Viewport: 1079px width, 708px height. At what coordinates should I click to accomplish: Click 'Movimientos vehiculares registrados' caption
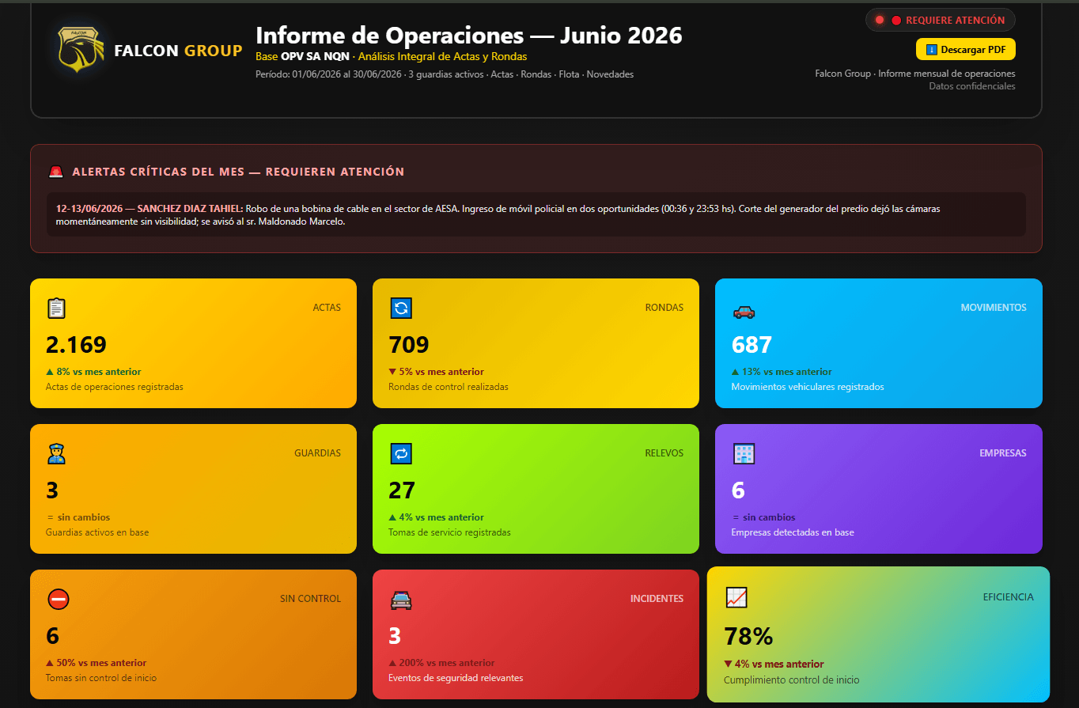[808, 387]
